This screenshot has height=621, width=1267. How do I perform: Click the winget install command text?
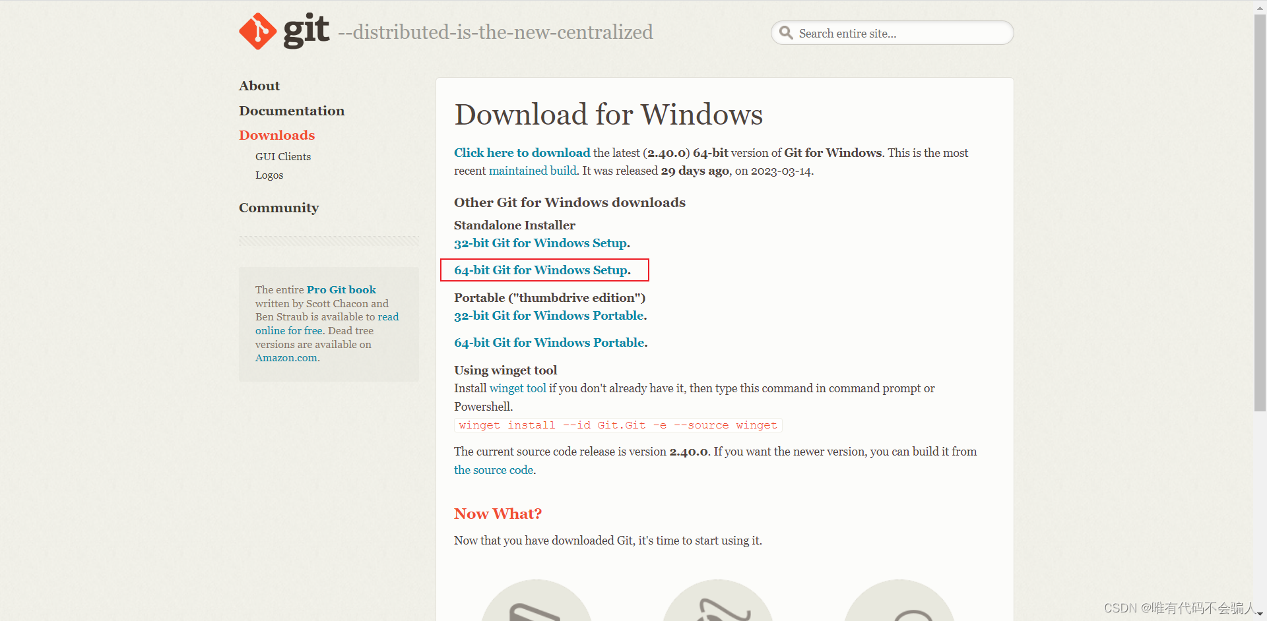(x=618, y=425)
